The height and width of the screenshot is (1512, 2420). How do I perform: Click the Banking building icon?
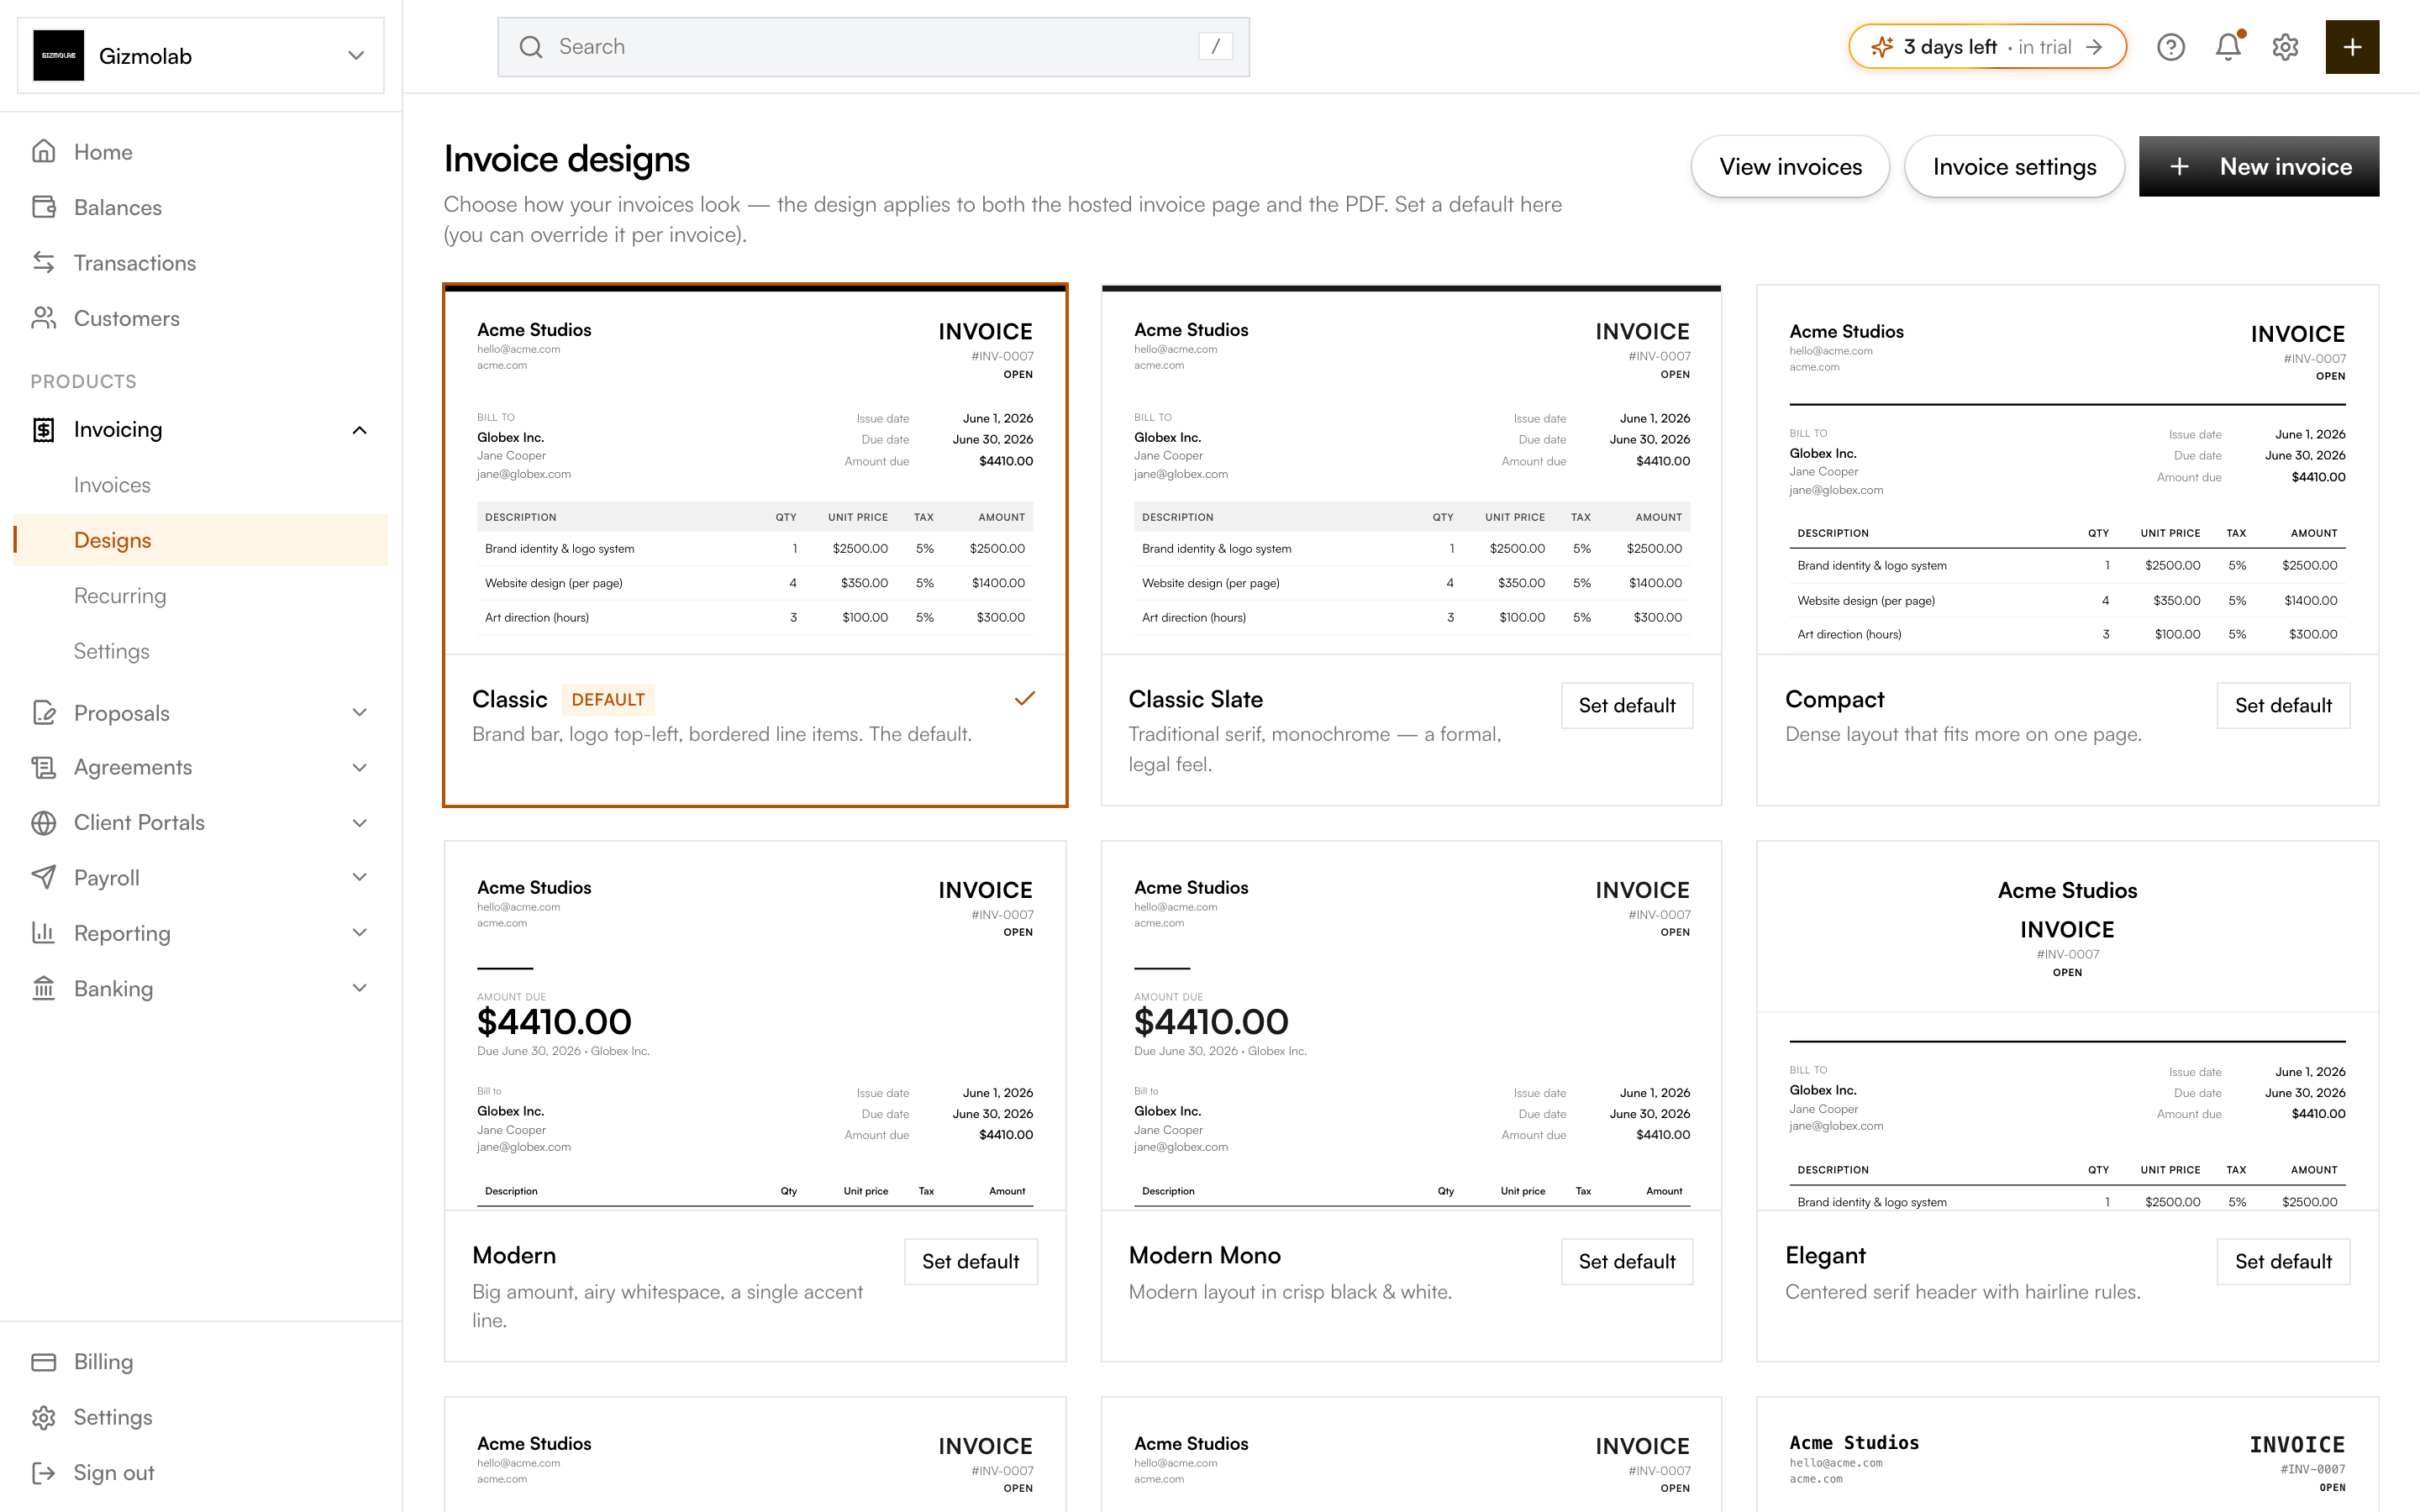[x=43, y=988]
